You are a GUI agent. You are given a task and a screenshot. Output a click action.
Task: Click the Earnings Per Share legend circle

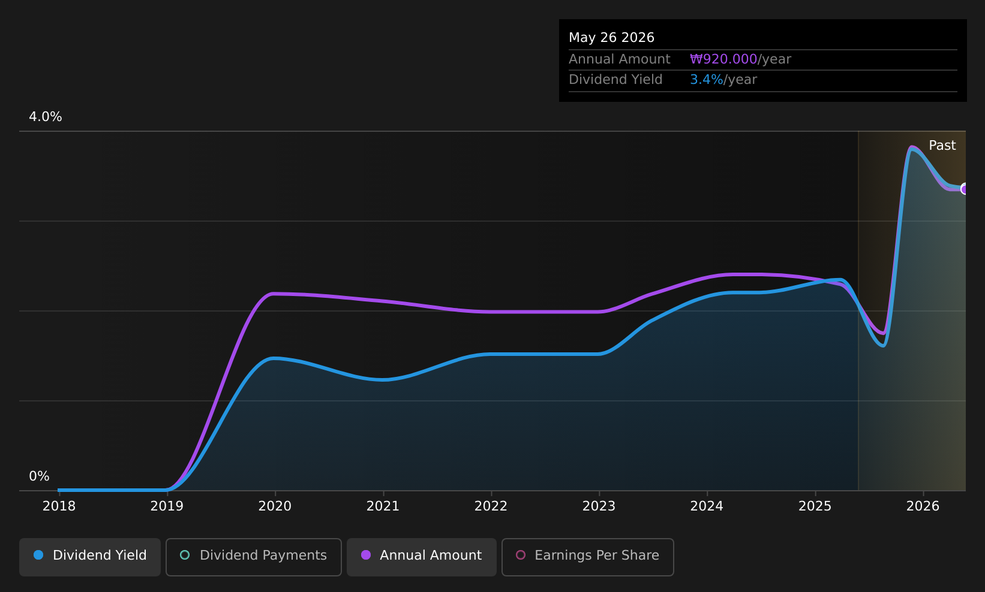click(521, 555)
